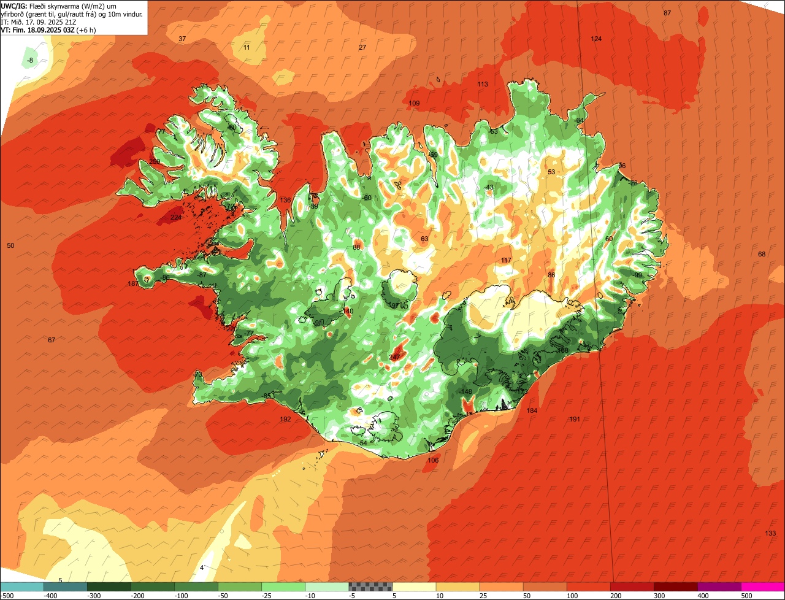
Task: Pick the green -100 to -50 legend swatch
Action: (197, 587)
